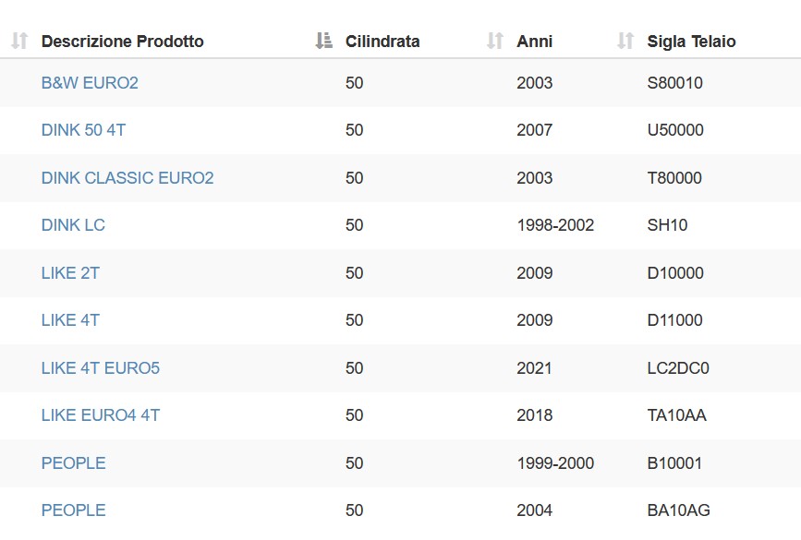The image size is (801, 540).
Task: Select the S80010 frame code cell
Action: (674, 83)
